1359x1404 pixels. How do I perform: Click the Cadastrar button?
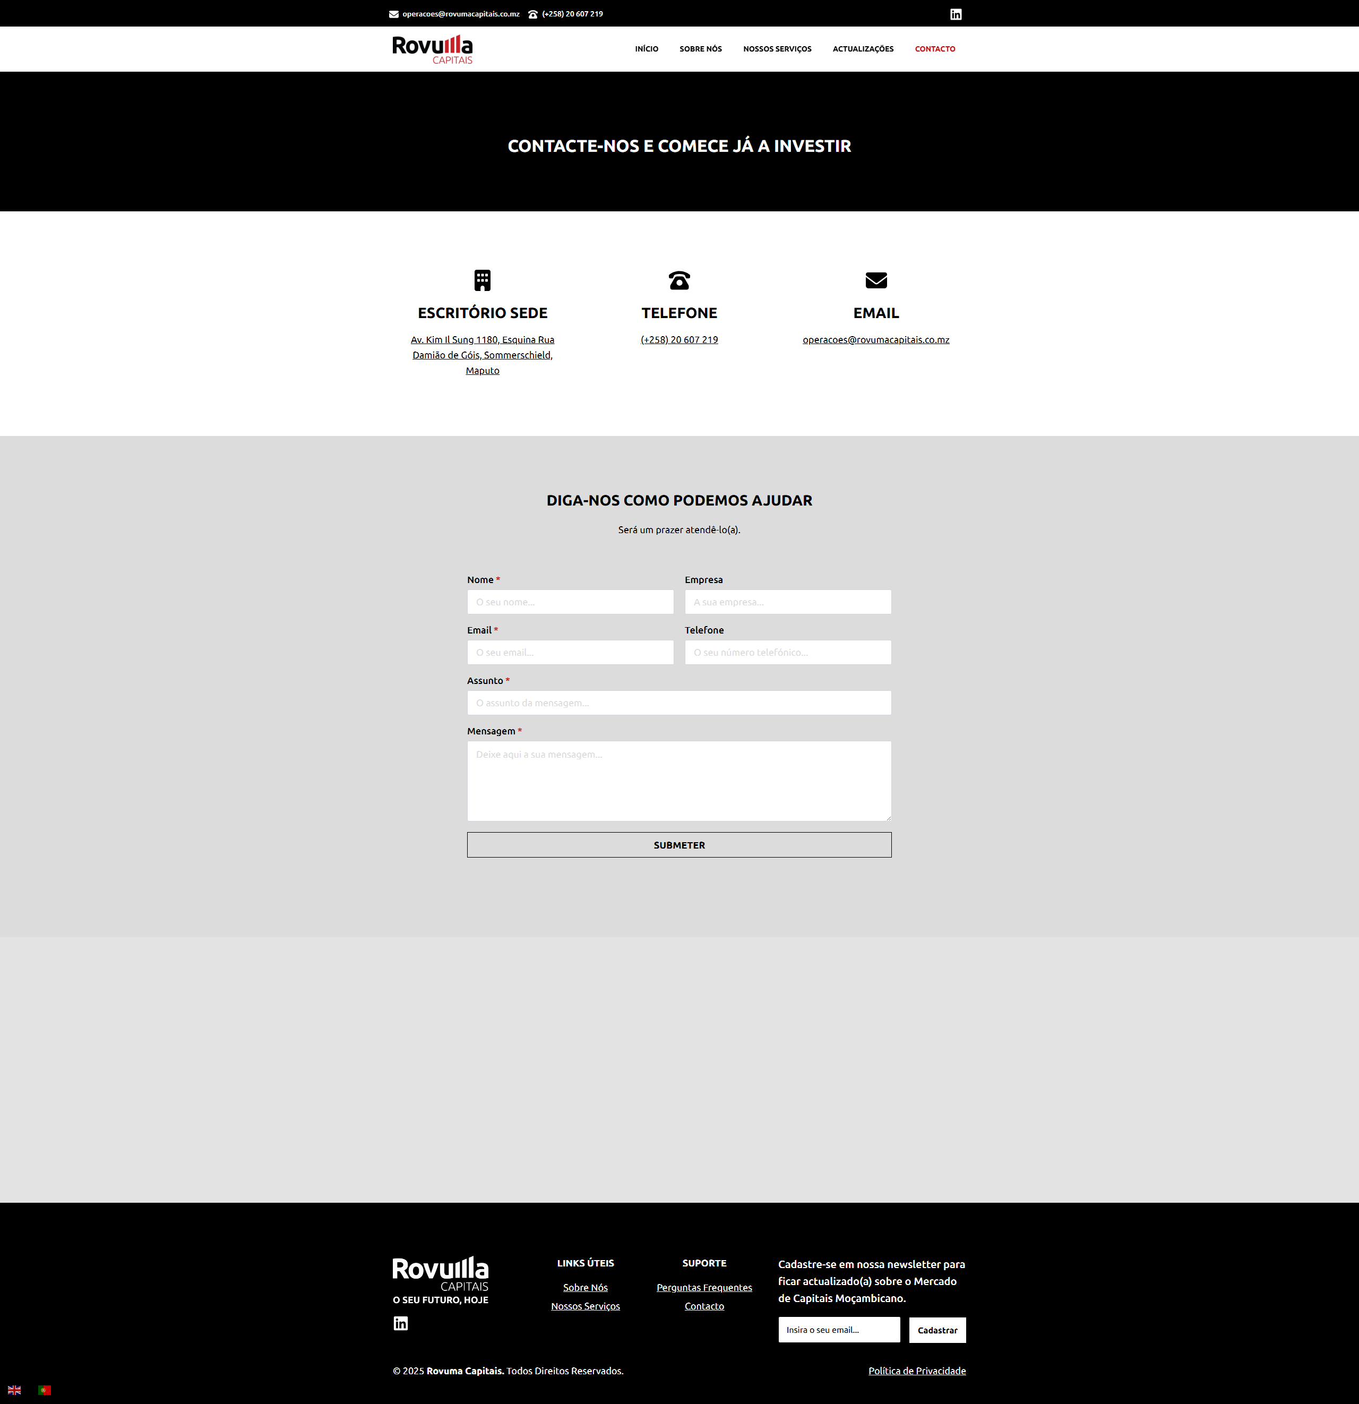click(937, 1330)
